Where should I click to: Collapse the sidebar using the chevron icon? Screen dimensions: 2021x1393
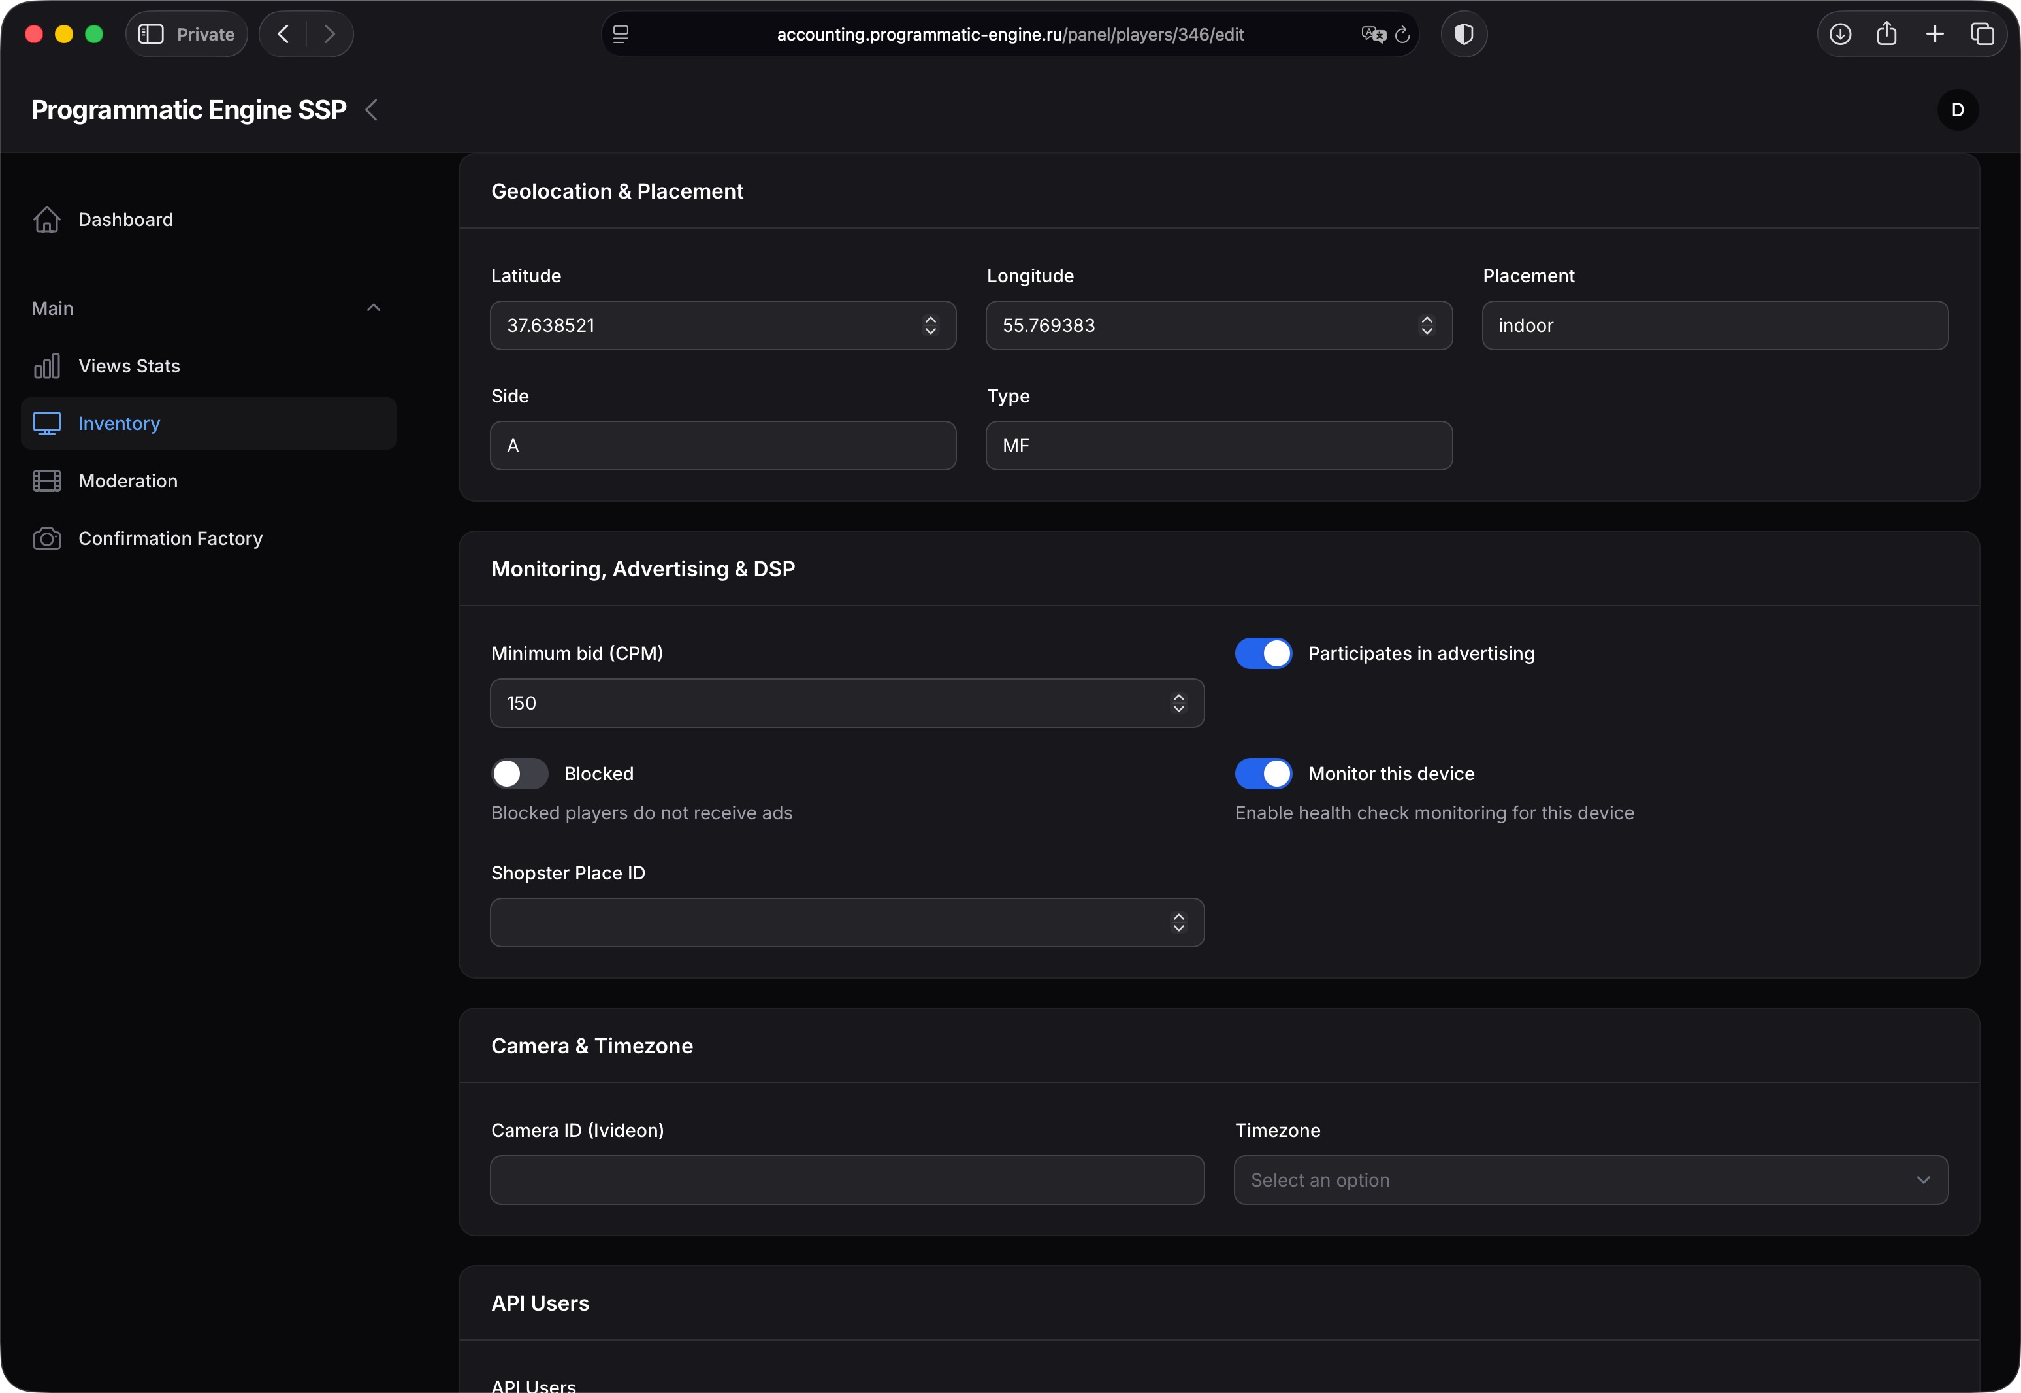(372, 110)
